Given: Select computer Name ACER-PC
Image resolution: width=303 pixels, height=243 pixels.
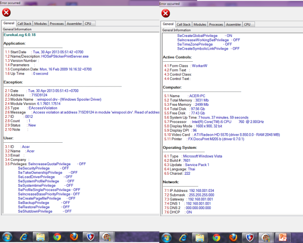Looking at the screenshot, I should point(197,96).
